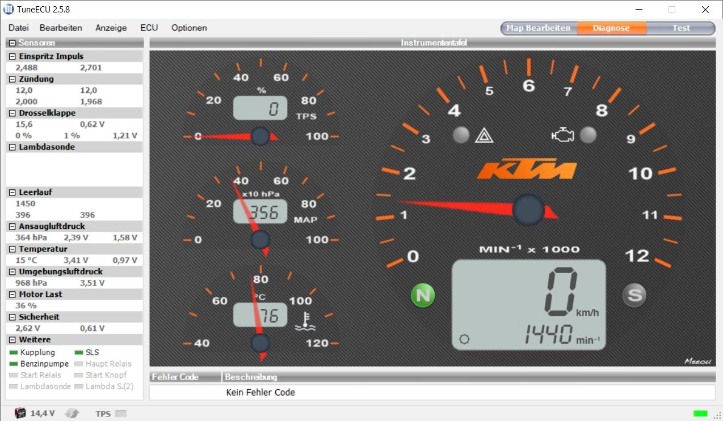
Task: Switch to the Test mode tab
Action: (681, 28)
